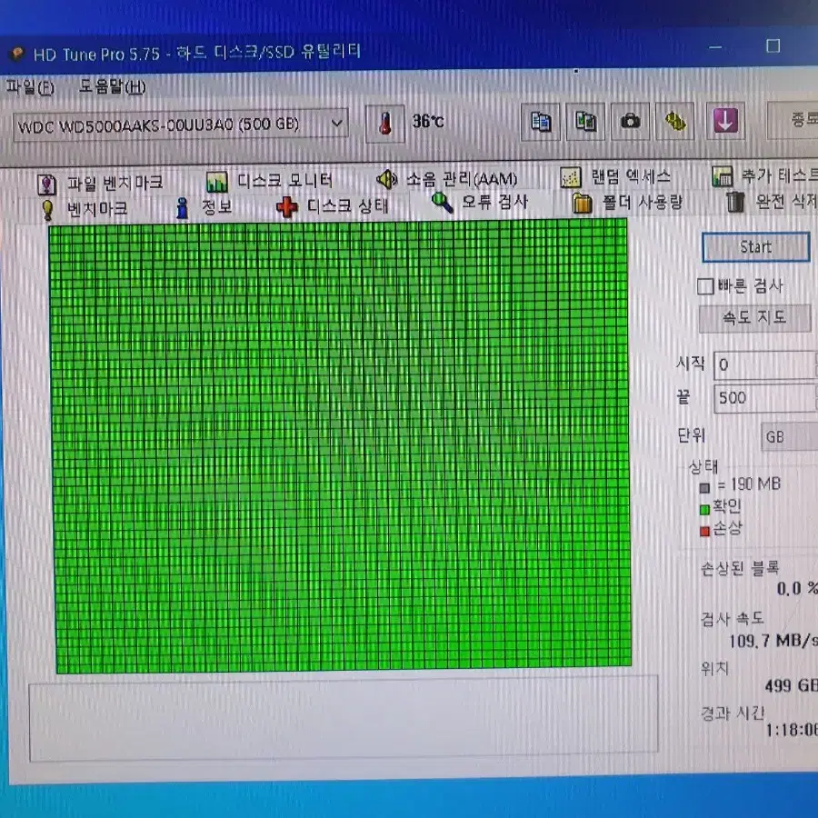
Task: Click the green 확인 legend swatch
Action: (704, 510)
